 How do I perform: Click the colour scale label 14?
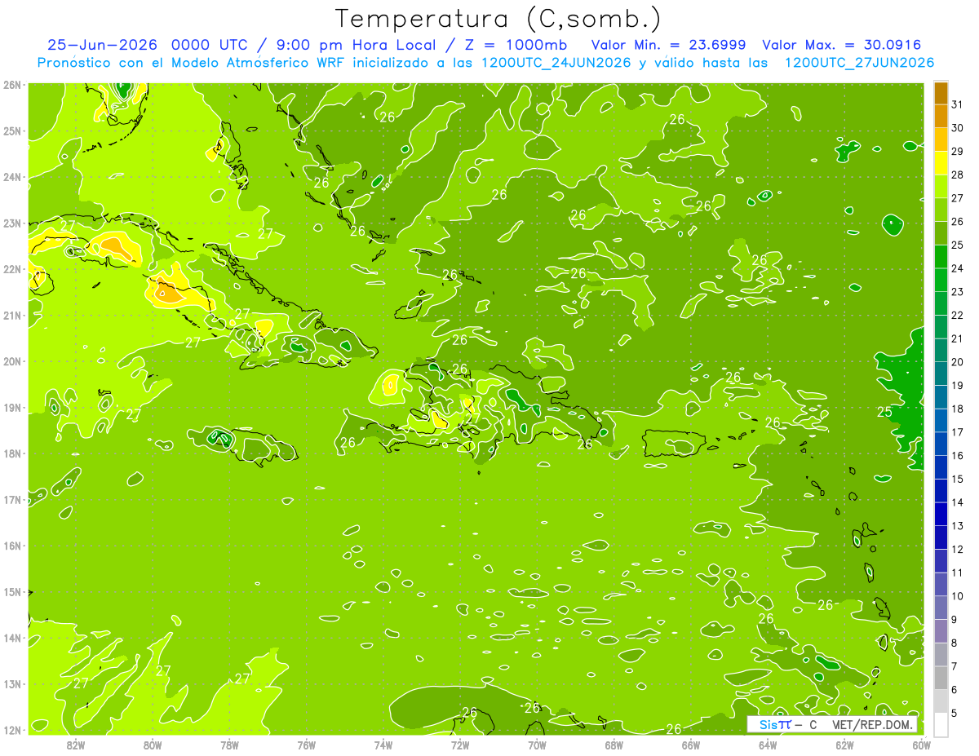[x=958, y=502]
